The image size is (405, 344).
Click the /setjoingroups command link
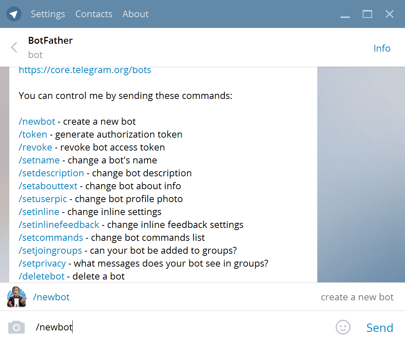(50, 251)
